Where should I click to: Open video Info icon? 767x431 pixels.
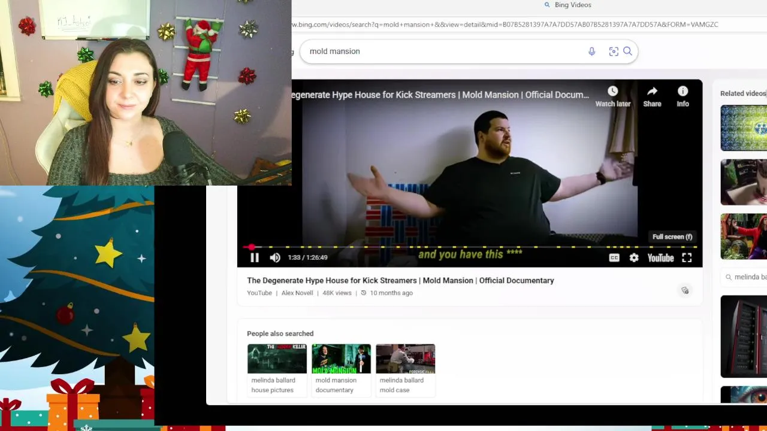pyautogui.click(x=683, y=96)
